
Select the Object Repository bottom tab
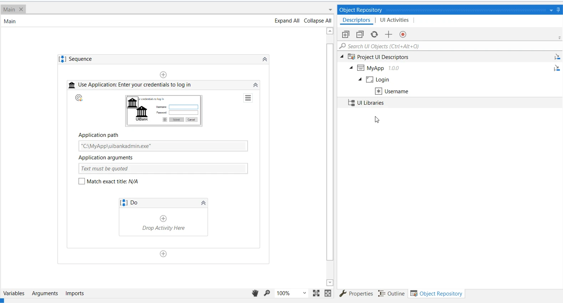pyautogui.click(x=437, y=294)
